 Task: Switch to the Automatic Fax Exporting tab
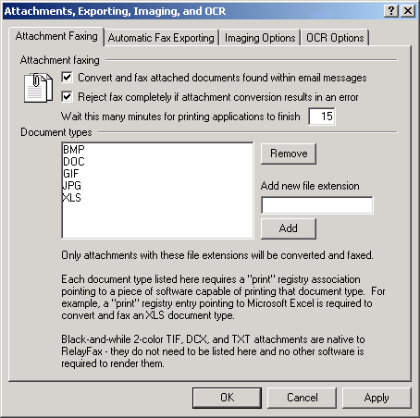pos(161,38)
